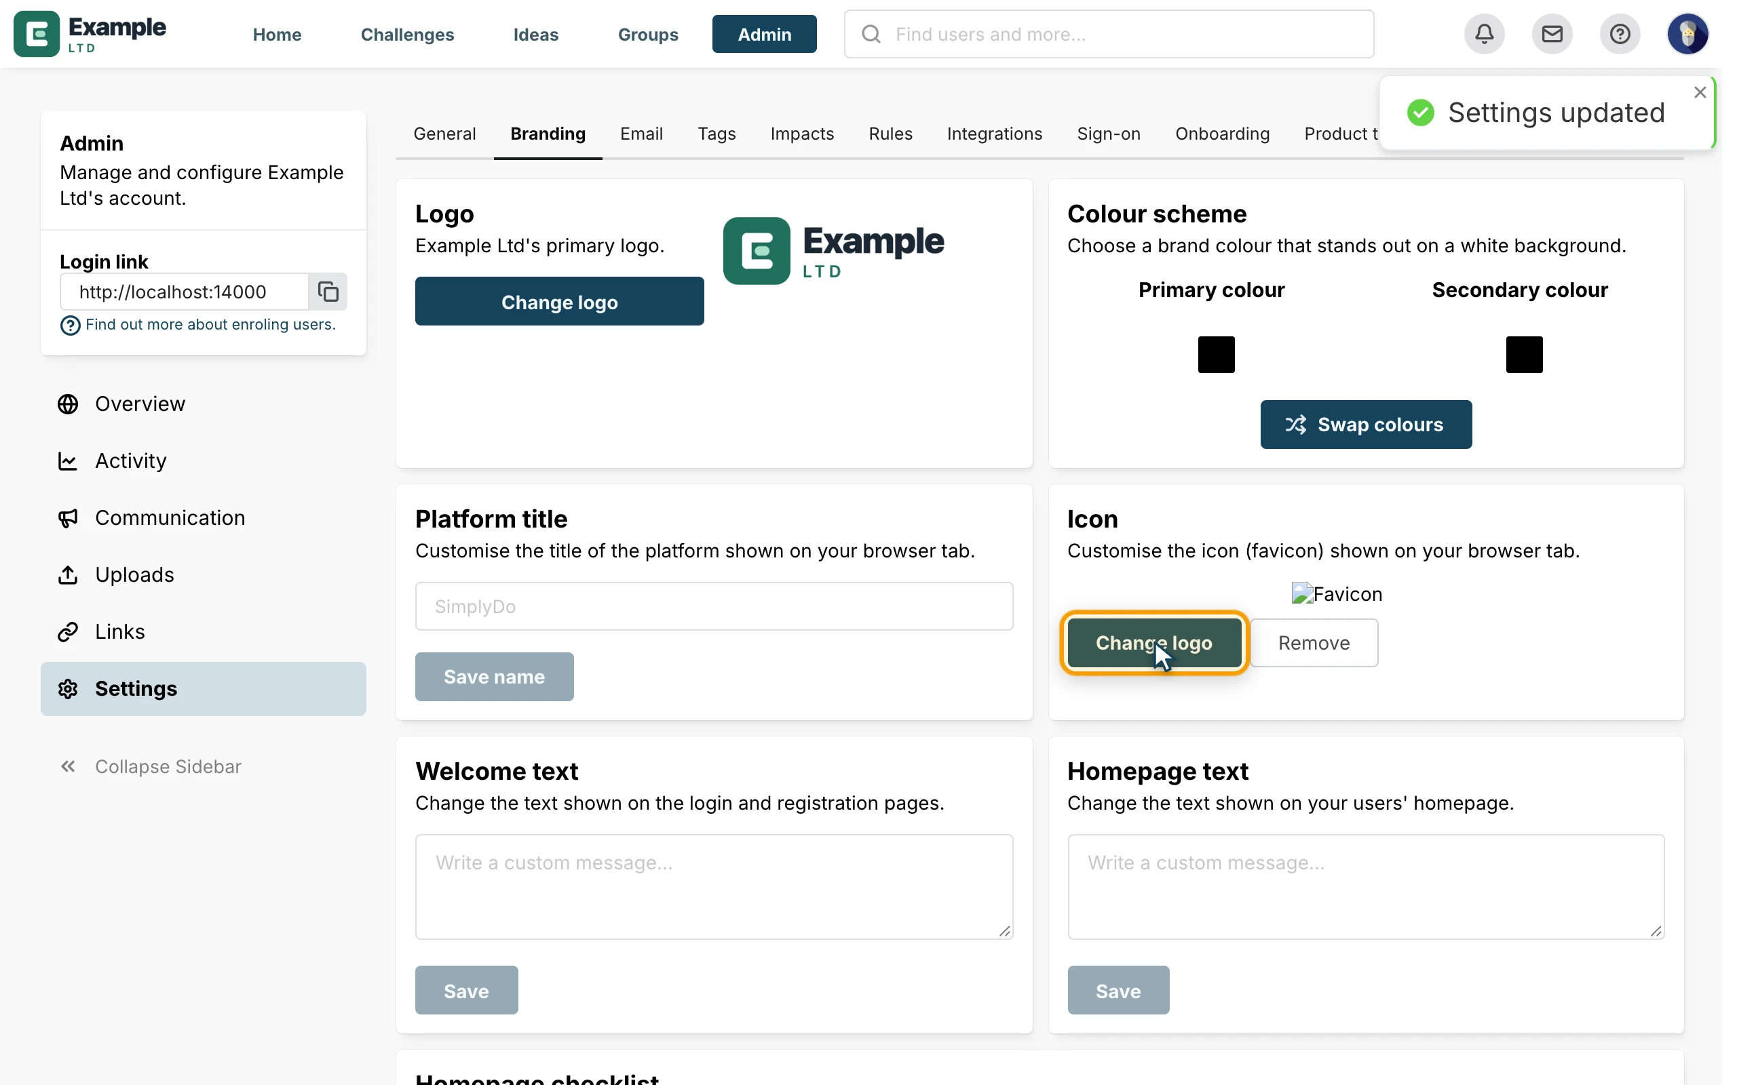
Task: Click Change logo in the Icon card
Action: point(1154,643)
